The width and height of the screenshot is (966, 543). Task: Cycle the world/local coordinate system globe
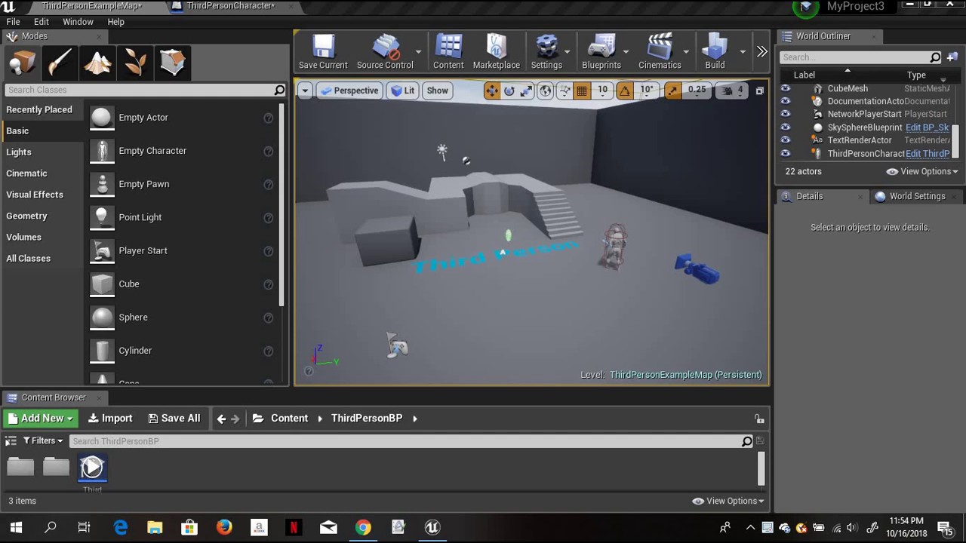click(x=545, y=90)
